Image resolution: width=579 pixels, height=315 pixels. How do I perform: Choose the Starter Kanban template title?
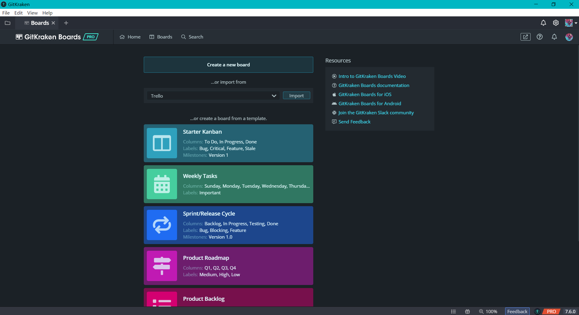(202, 132)
